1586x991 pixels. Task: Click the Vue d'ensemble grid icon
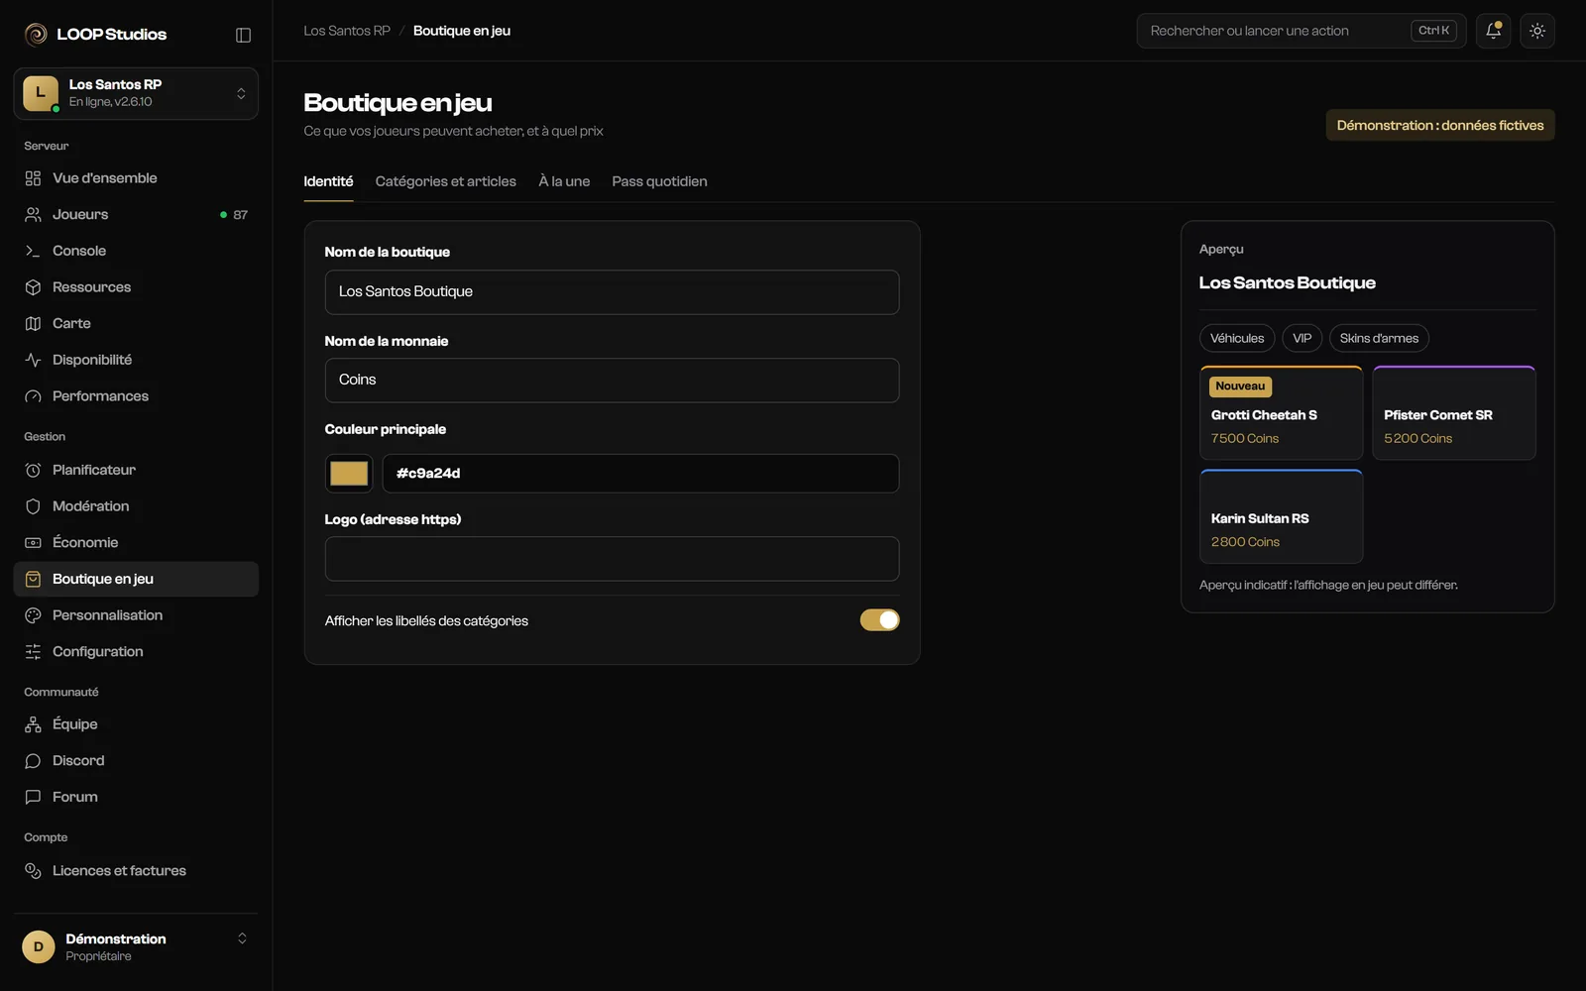(x=33, y=178)
